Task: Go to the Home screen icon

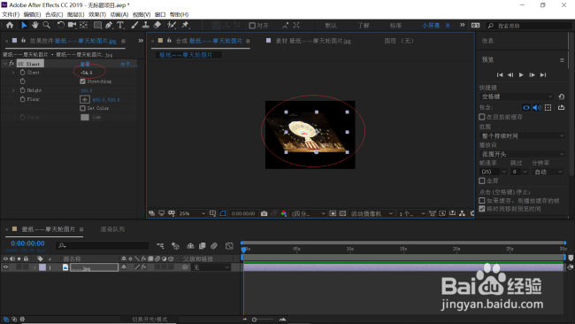Action: click(x=10, y=25)
